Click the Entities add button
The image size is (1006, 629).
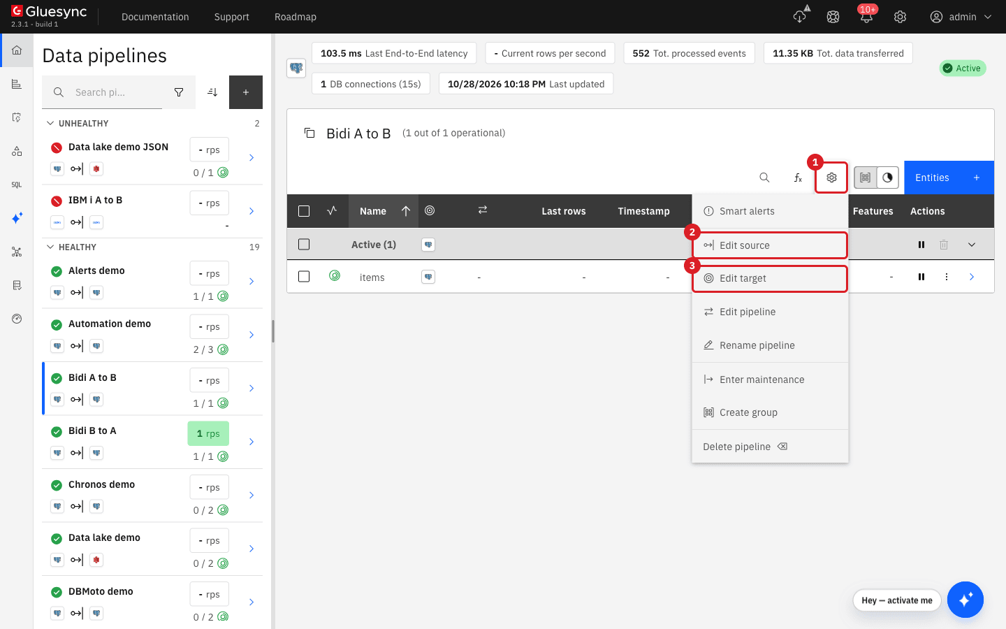click(x=949, y=178)
